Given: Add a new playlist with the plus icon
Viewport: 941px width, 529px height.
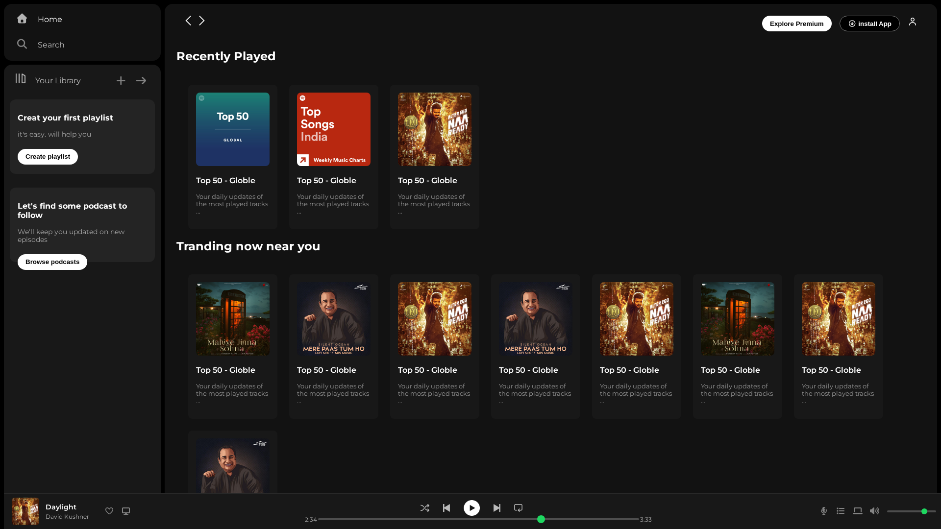Looking at the screenshot, I should (x=121, y=80).
